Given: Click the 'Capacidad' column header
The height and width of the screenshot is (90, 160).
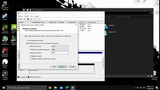Looking at the screenshot, I should [x=73, y=22].
